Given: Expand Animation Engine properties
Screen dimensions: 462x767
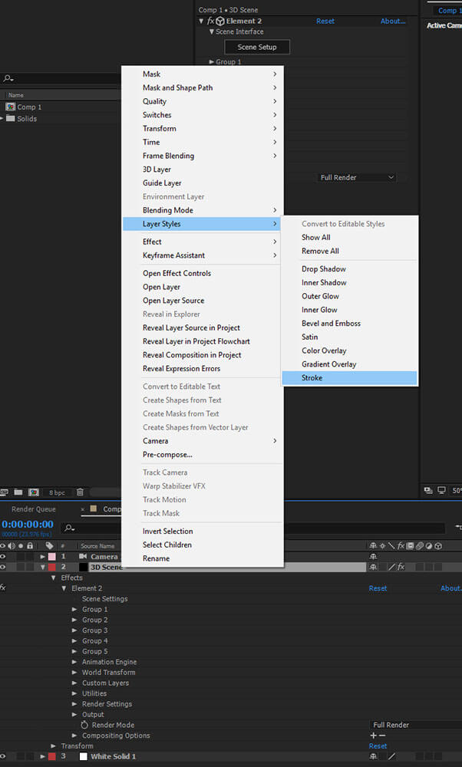Looking at the screenshot, I should tap(74, 662).
